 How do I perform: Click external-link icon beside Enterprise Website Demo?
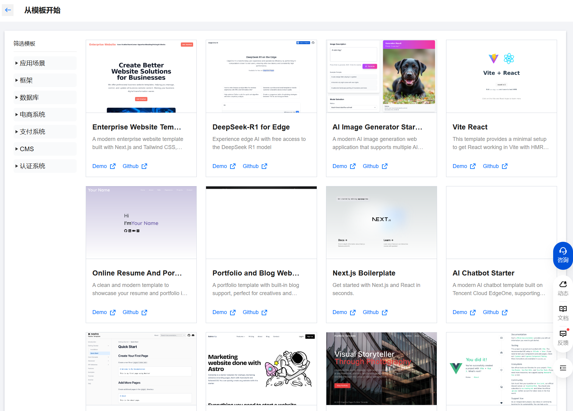[x=113, y=166]
